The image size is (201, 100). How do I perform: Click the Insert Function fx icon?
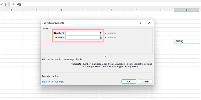[x=6, y=4]
